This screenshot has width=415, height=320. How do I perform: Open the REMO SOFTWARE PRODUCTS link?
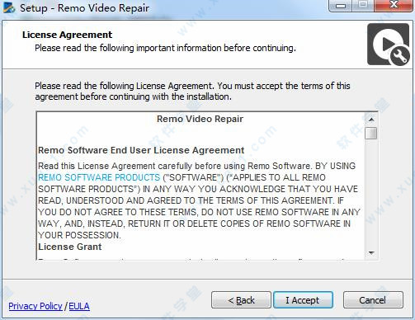coord(99,177)
